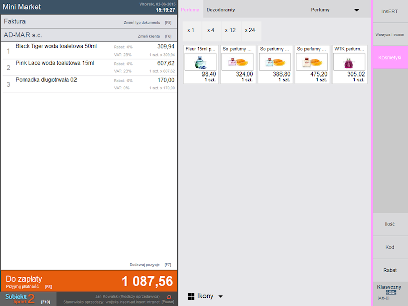Set quantity multiplier to x 24

click(250, 31)
